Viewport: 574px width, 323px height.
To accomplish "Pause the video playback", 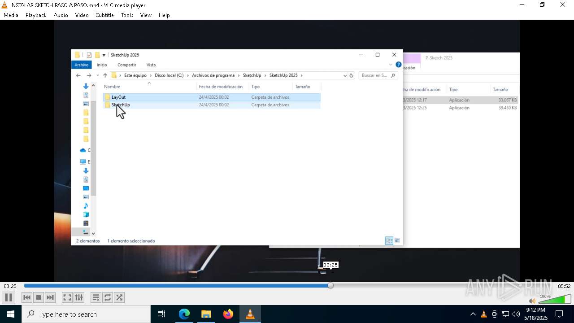I will 9,297.
